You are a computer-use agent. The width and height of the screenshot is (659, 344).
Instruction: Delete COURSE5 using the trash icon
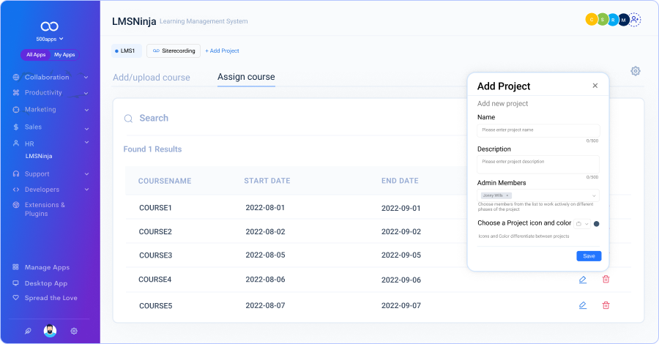tap(606, 305)
